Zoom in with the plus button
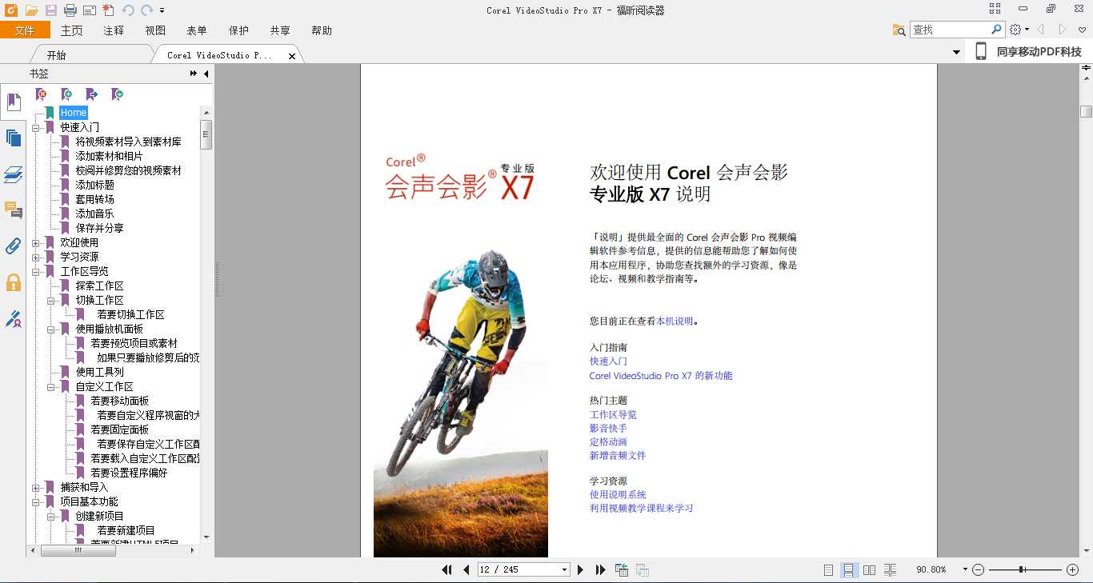This screenshot has height=583, width=1093. coord(1073,569)
